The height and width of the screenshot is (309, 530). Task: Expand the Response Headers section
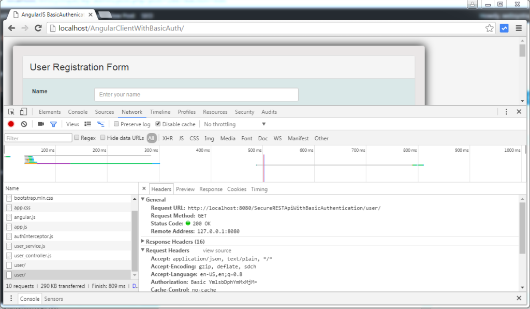coord(143,241)
